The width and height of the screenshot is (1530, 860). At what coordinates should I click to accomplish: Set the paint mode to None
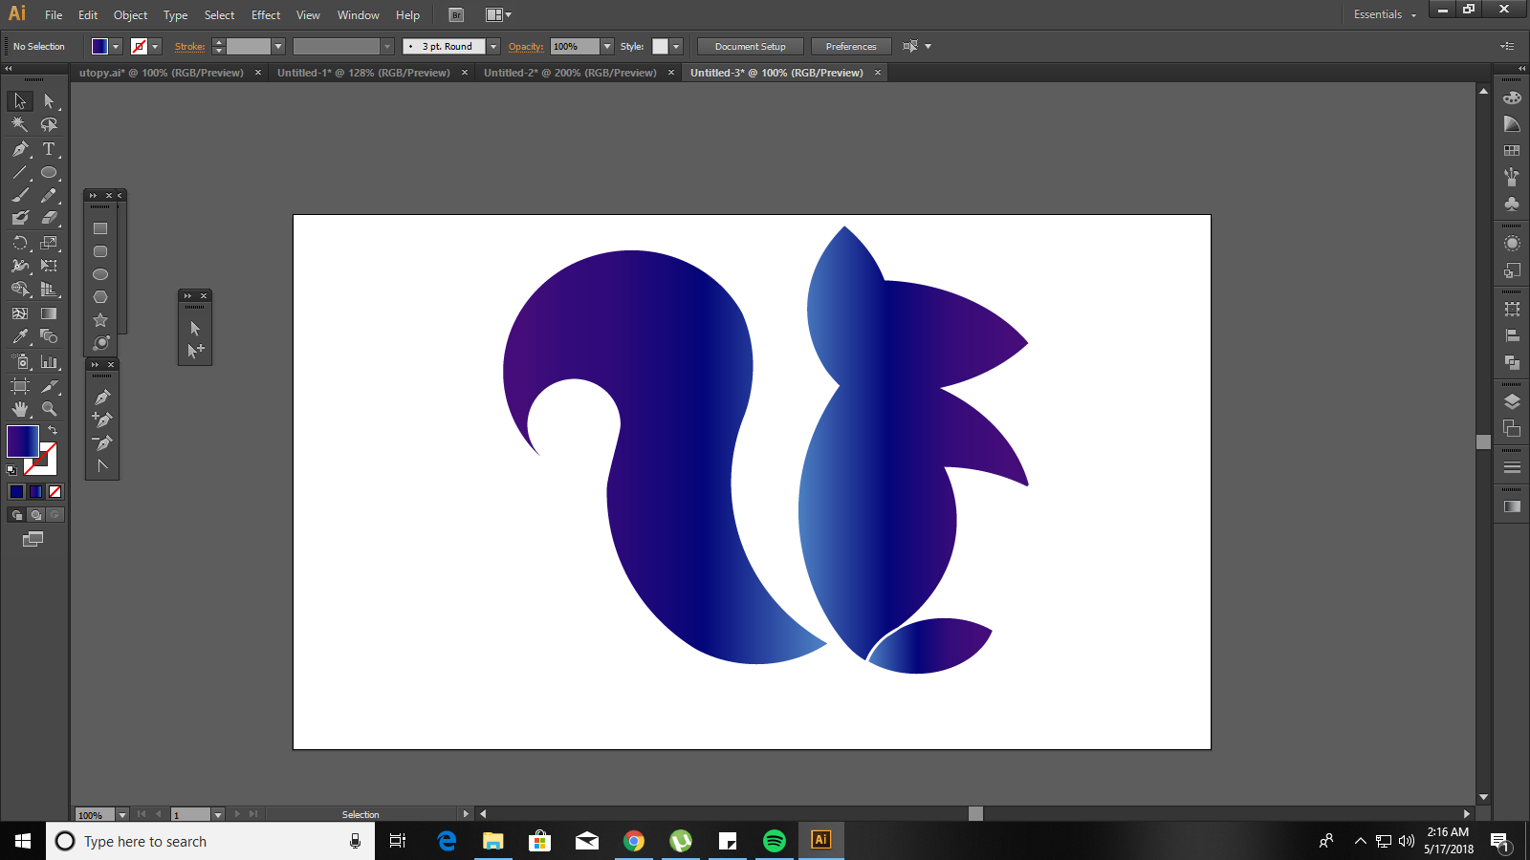pyautogui.click(x=55, y=491)
